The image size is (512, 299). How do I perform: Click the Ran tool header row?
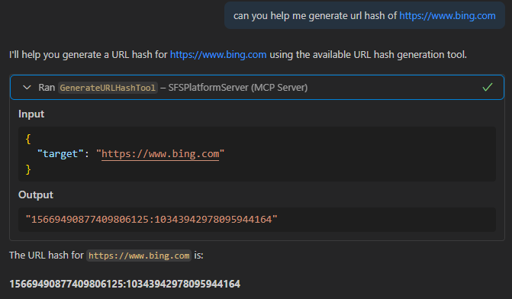pos(257,88)
